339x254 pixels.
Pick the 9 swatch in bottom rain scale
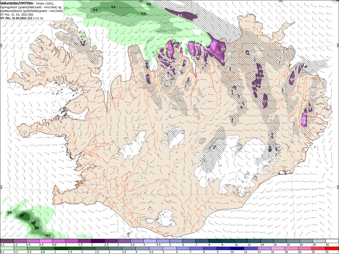click(224, 248)
